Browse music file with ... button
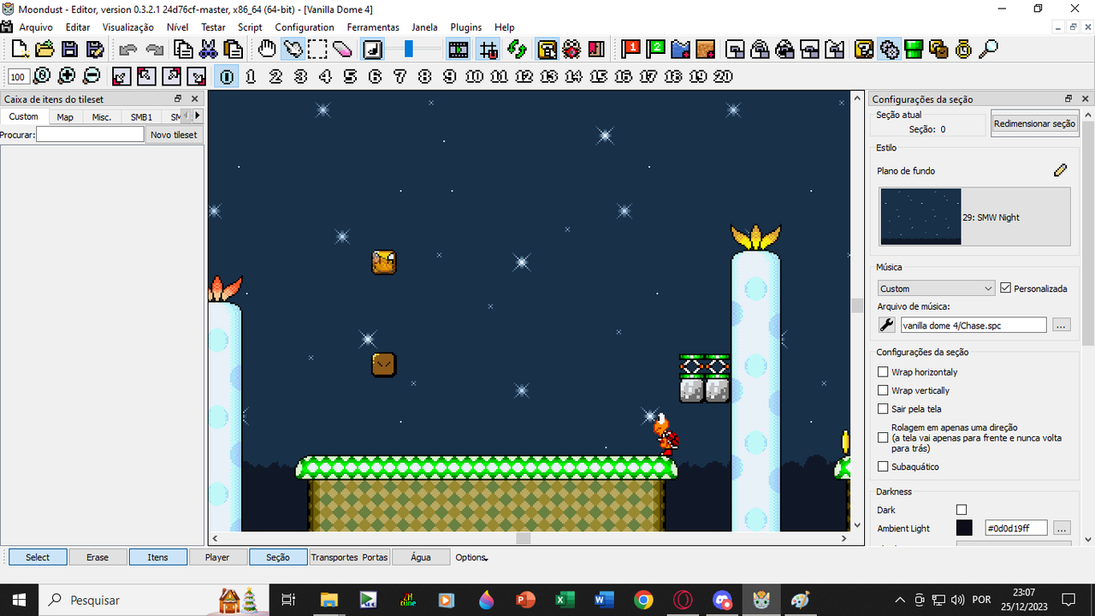Screen dimensions: 1095x616 (x=1061, y=325)
